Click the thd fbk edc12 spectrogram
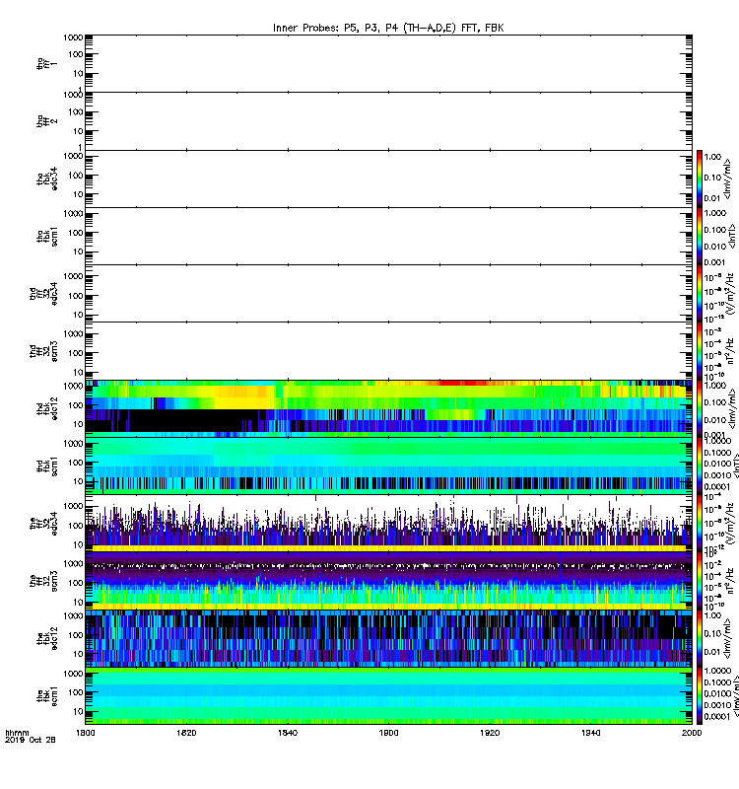The image size is (739, 789). (388, 408)
